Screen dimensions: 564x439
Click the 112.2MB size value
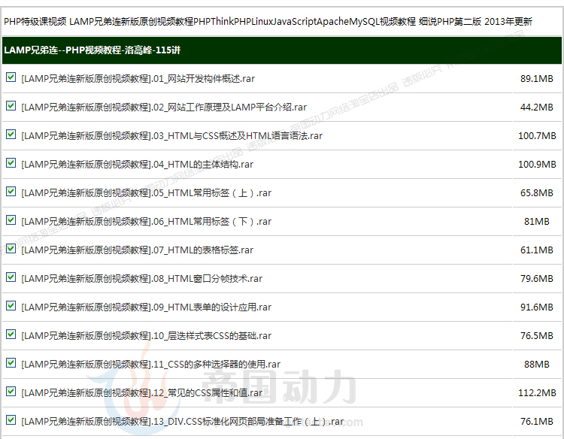[x=537, y=393]
